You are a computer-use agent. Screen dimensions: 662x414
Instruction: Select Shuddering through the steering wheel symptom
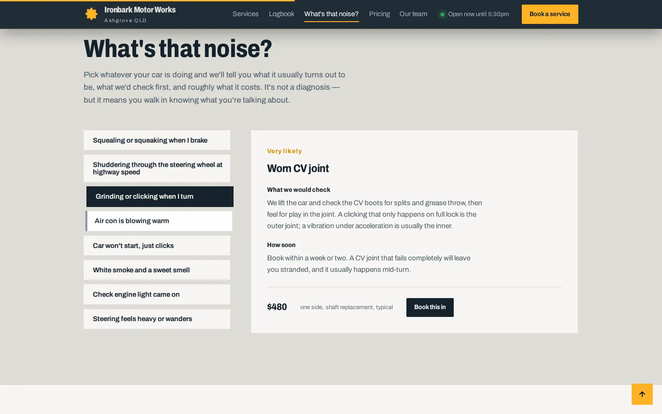click(157, 168)
